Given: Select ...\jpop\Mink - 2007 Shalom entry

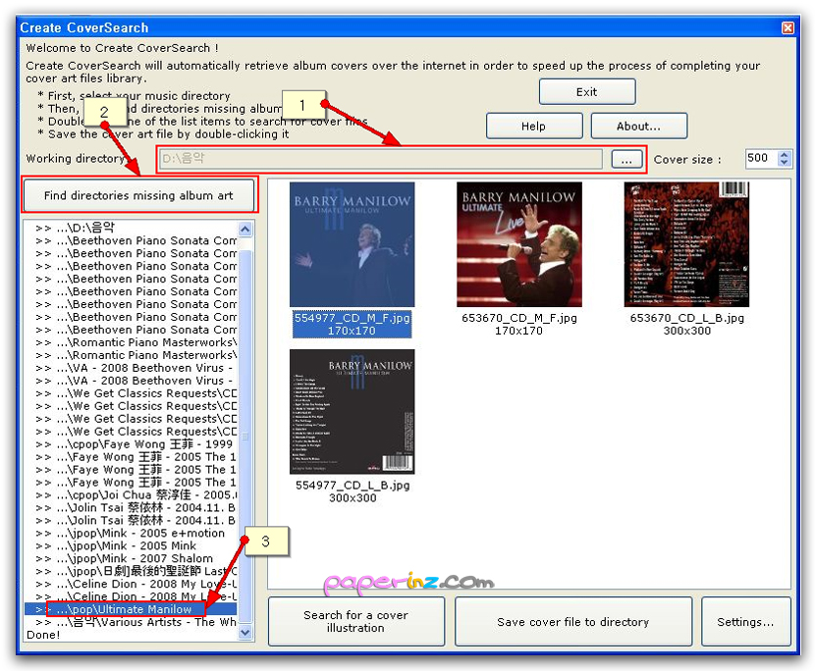Looking at the screenshot, I should coord(131,558).
